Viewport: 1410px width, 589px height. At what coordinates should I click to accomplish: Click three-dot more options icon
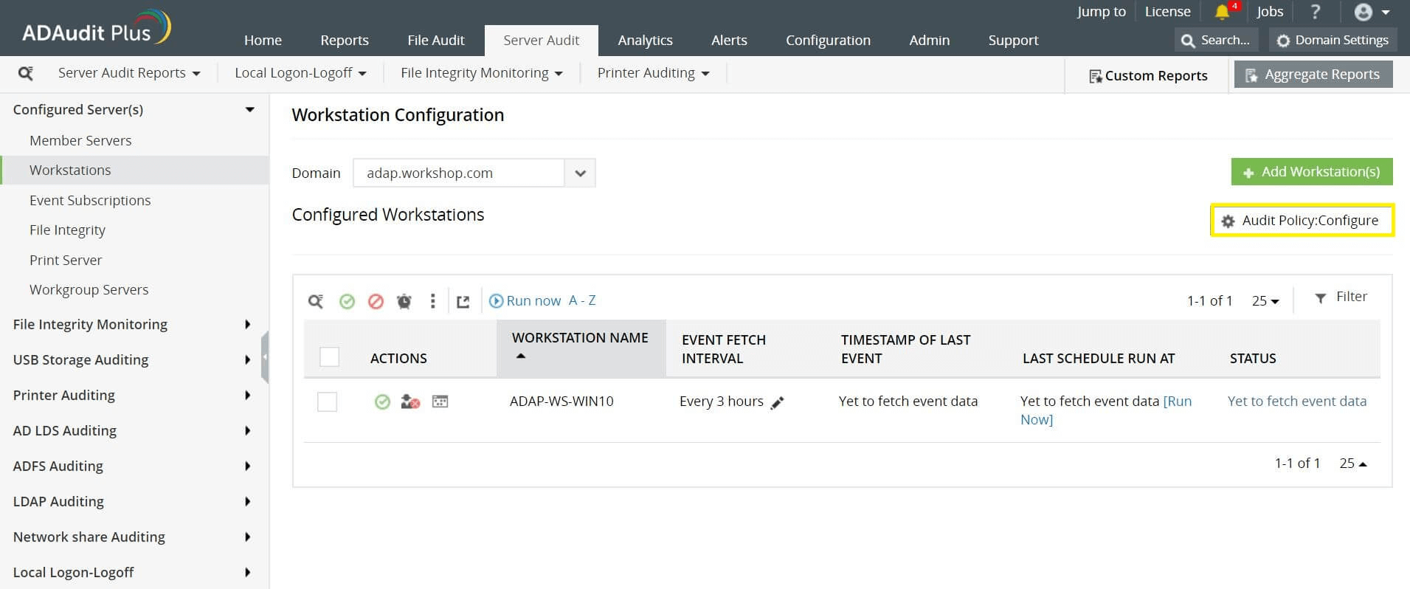[433, 301]
